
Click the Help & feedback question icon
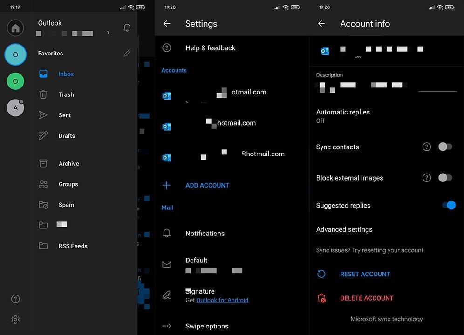(x=167, y=47)
